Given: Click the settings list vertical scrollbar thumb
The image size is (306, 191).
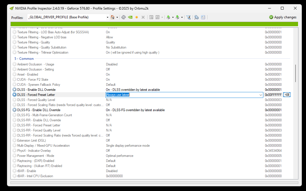Looking at the screenshot, I should click(296, 73).
